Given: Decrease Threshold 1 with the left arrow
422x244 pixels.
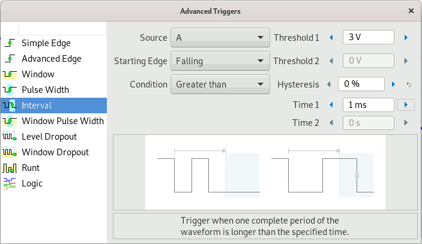Looking at the screenshot, I should 331,38.
